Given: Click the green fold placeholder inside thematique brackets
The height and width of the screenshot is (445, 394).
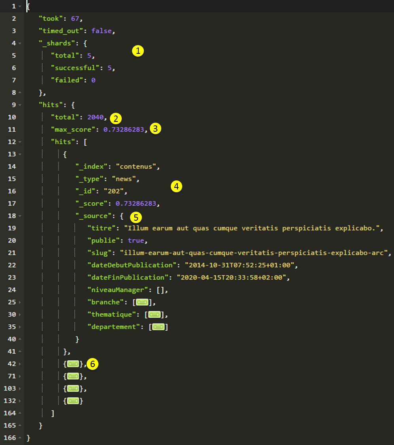Looking at the screenshot, I should (155, 315).
